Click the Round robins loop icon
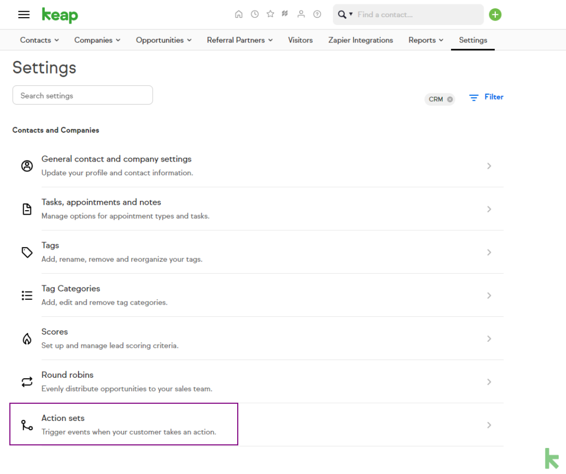The height and width of the screenshot is (474, 566). pos(27,382)
